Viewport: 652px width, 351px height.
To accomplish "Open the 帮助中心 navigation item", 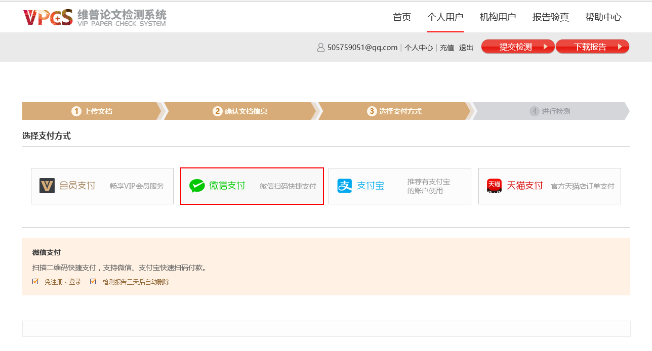I will (603, 17).
